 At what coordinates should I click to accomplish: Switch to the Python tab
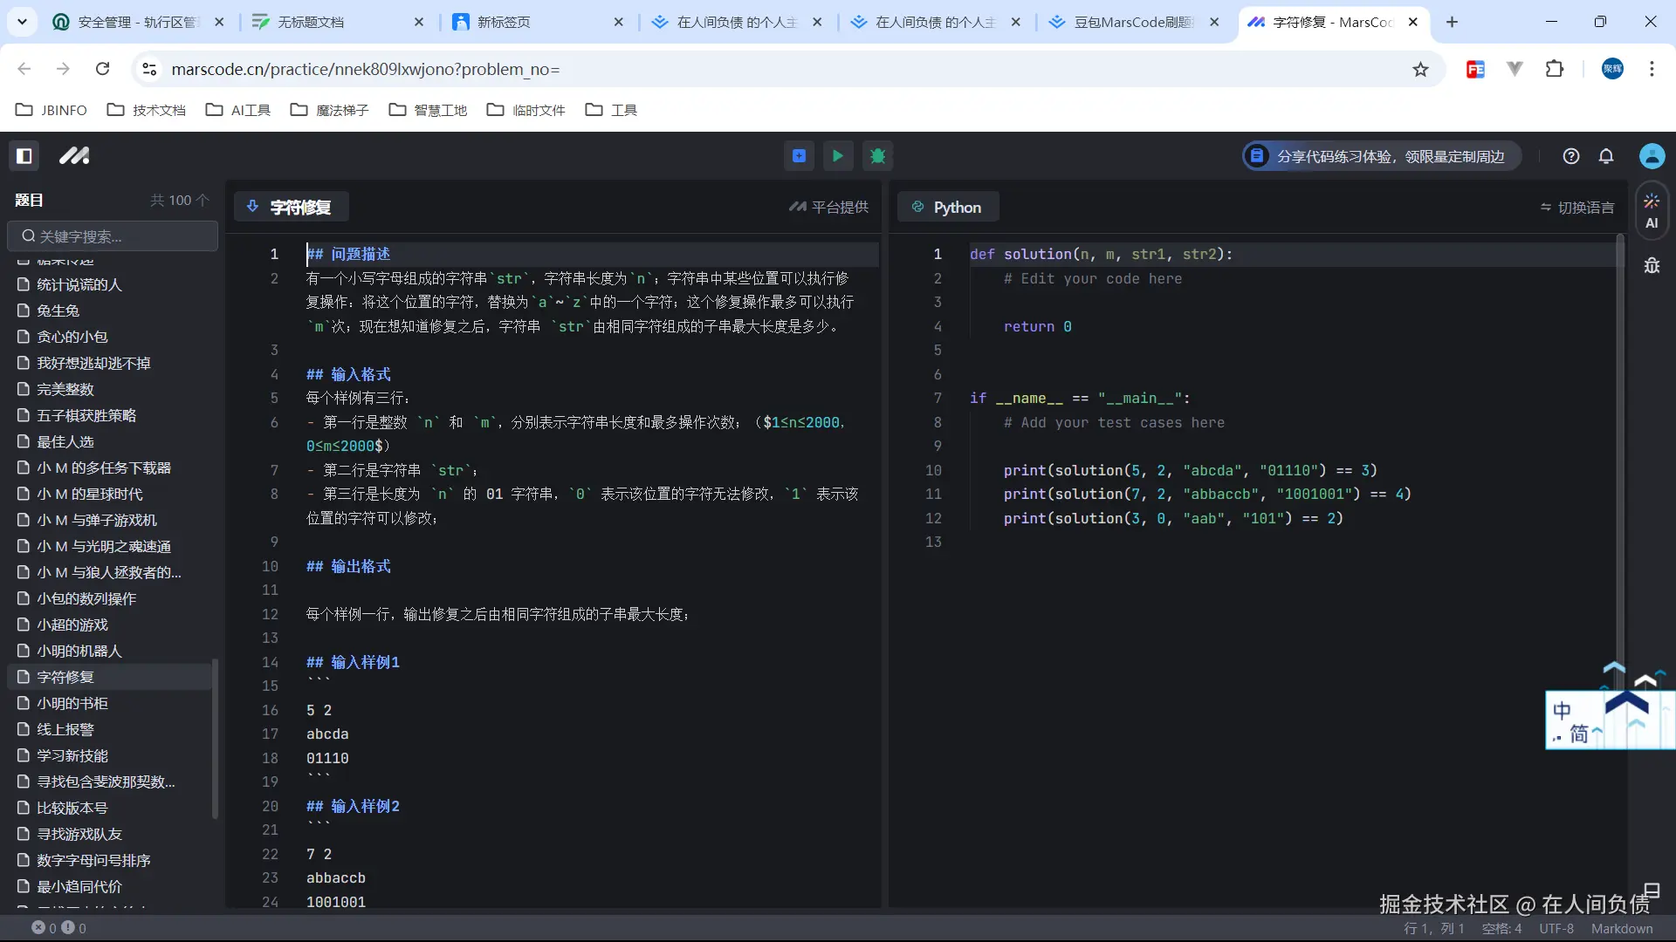[x=948, y=207]
